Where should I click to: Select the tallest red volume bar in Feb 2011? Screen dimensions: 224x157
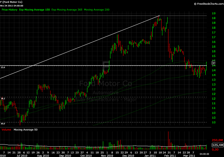pos(168,141)
